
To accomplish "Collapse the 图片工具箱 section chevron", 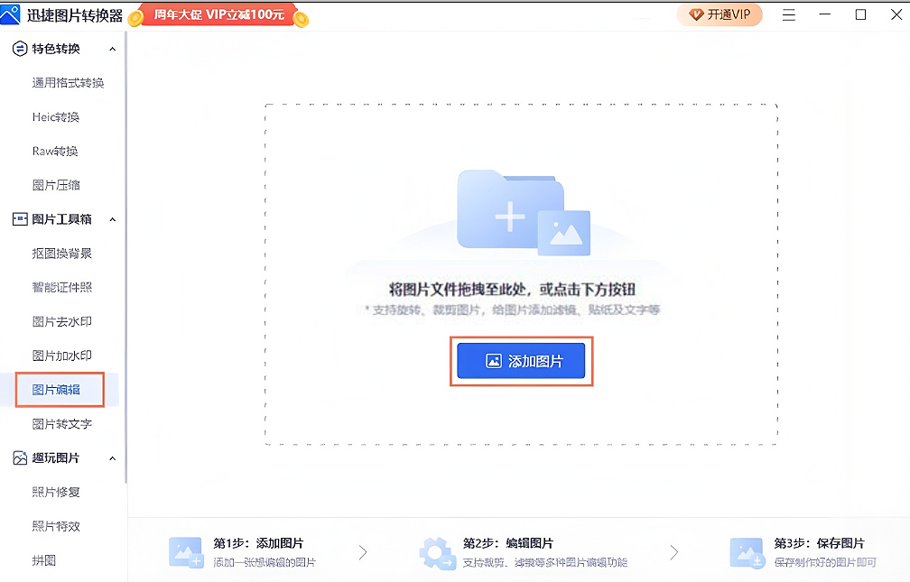I will click(x=112, y=218).
